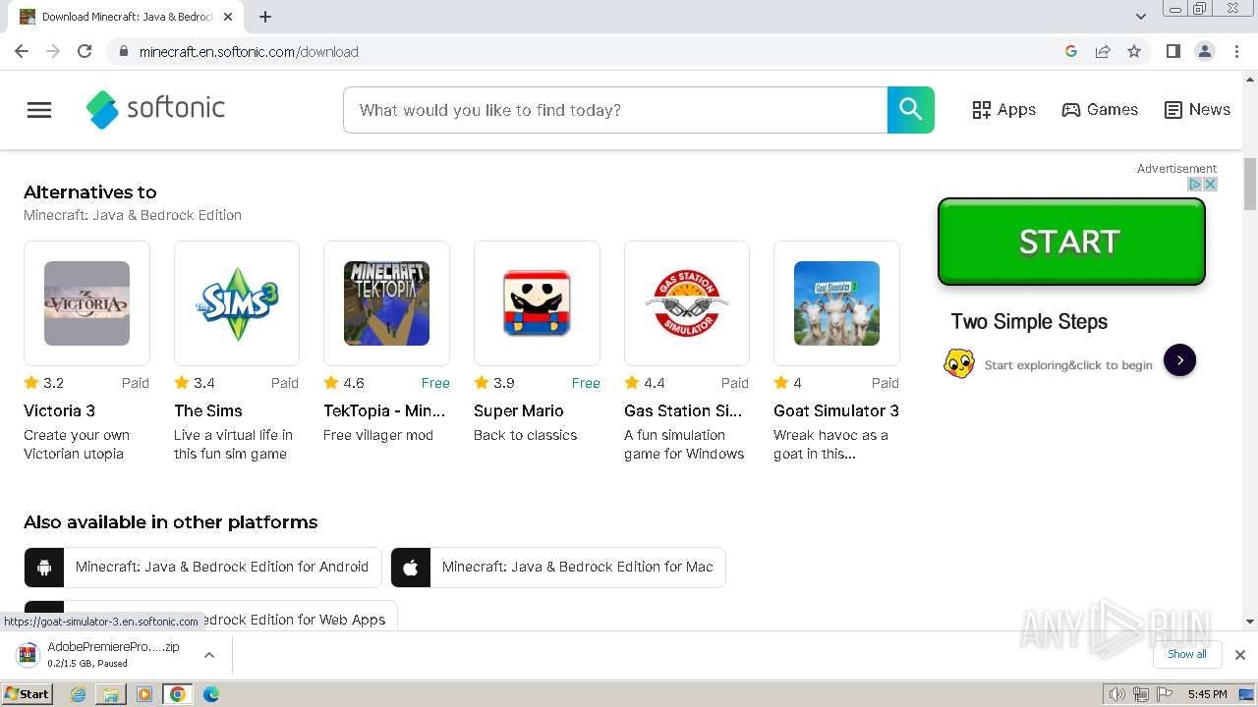Image resolution: width=1258 pixels, height=707 pixels.
Task: Click the green START advertisement button
Action: click(x=1071, y=242)
